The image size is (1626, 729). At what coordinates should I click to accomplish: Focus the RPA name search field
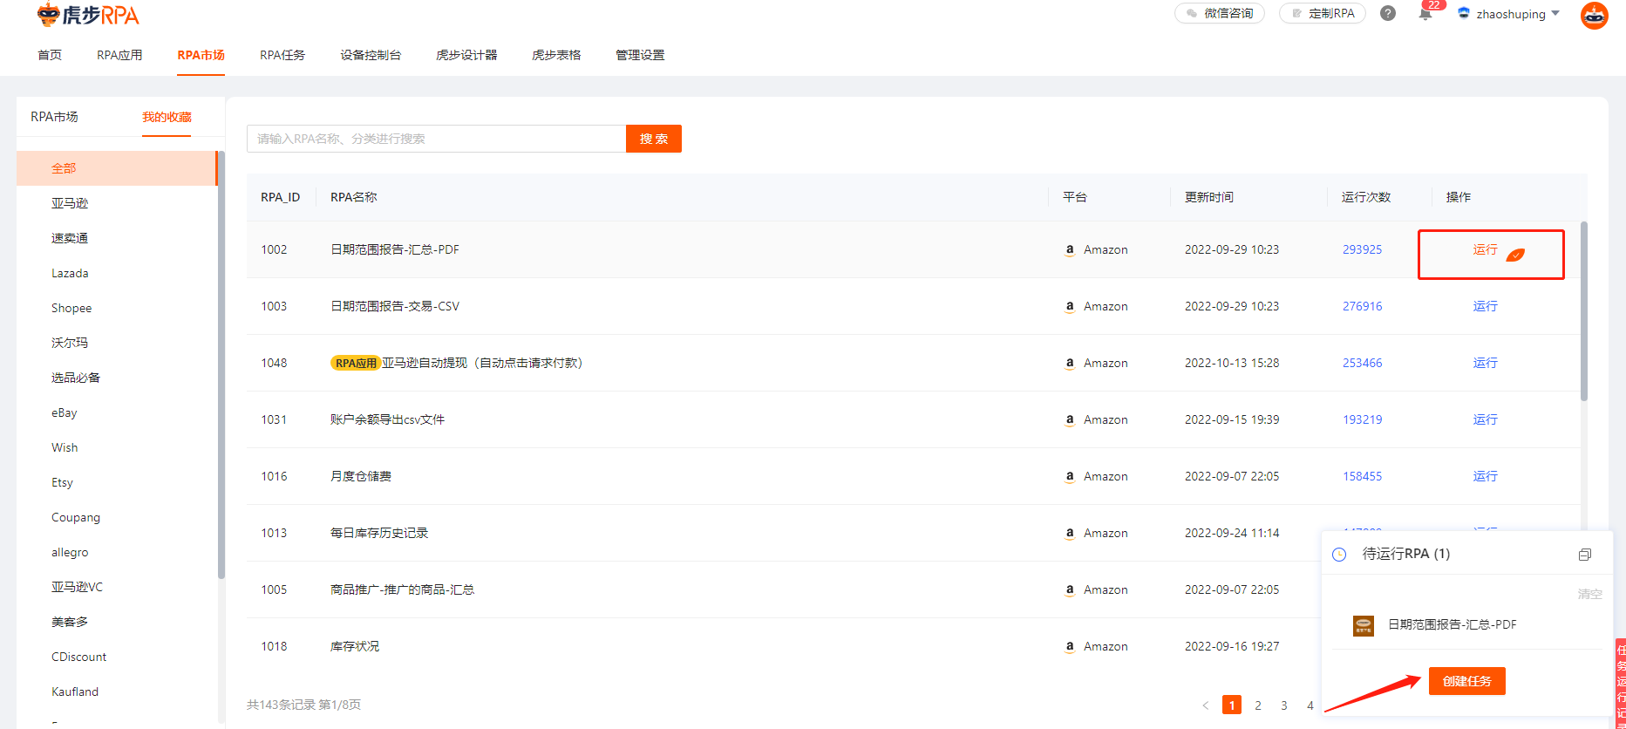[436, 139]
